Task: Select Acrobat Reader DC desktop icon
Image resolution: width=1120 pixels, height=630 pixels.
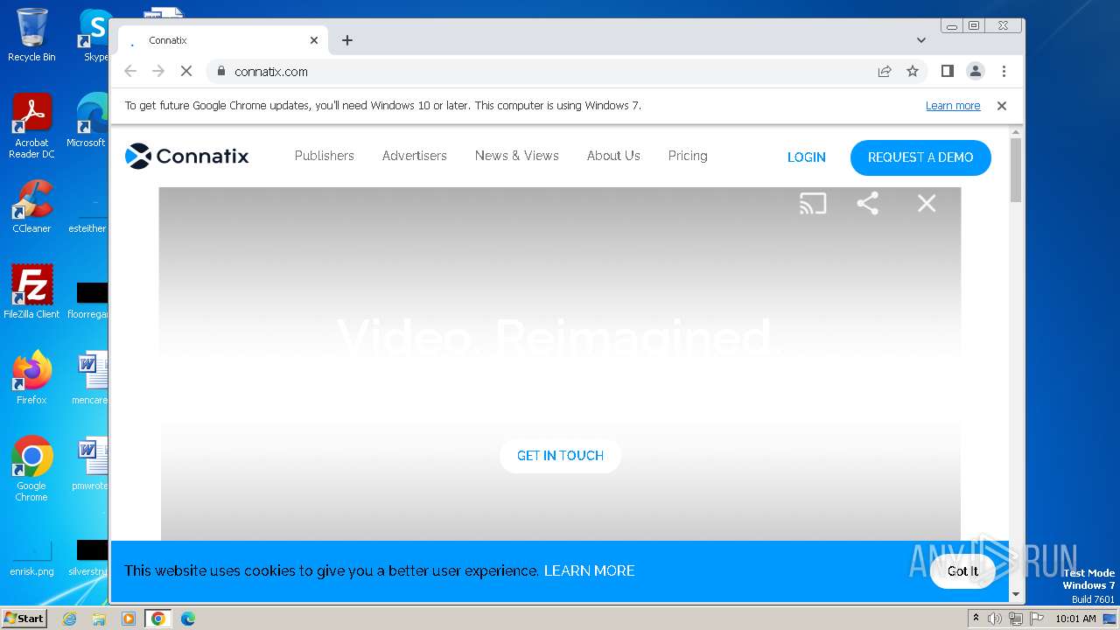Action: pyautogui.click(x=31, y=126)
